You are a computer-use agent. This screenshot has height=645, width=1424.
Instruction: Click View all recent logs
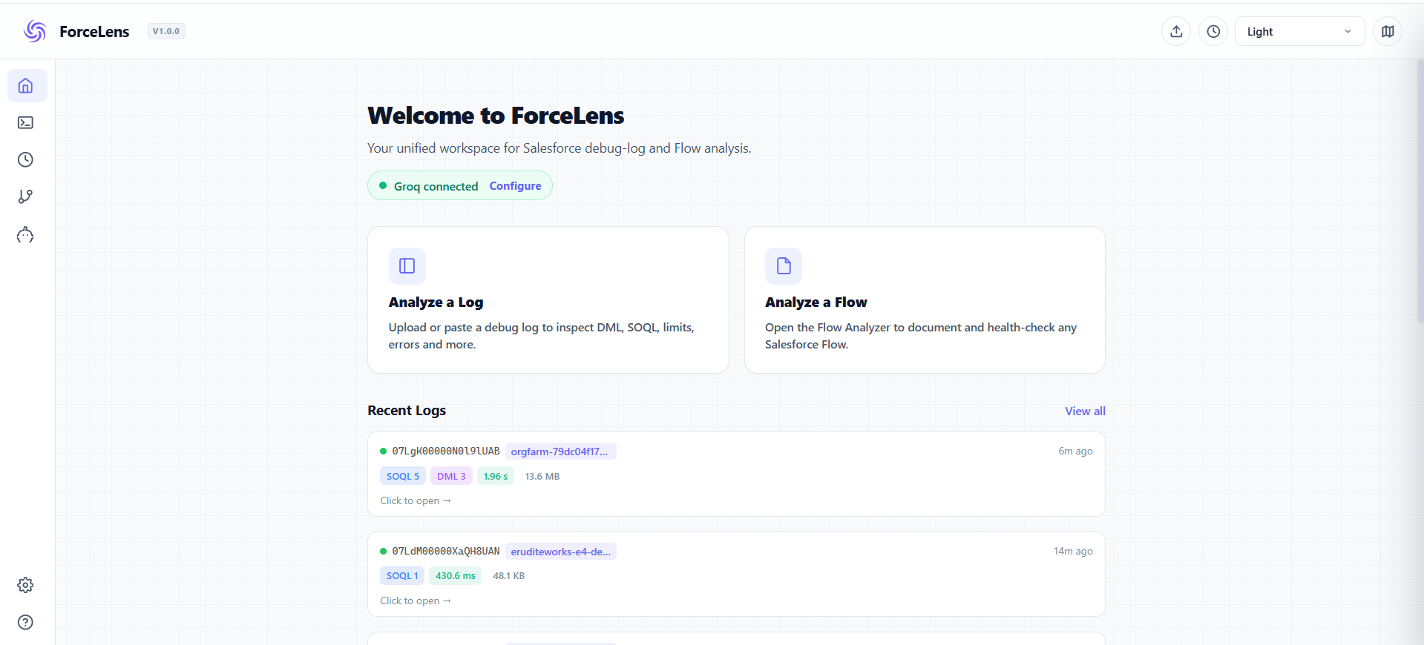pyautogui.click(x=1085, y=411)
